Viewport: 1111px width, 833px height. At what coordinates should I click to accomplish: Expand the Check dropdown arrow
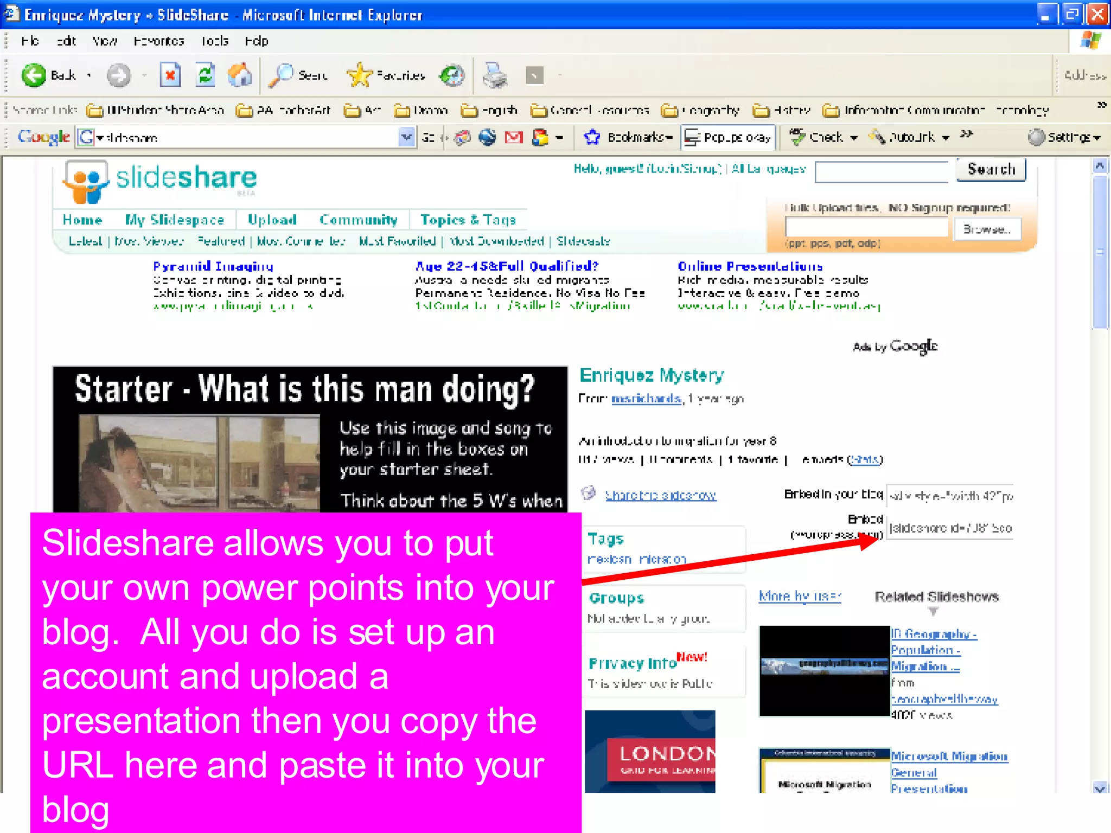coord(853,138)
